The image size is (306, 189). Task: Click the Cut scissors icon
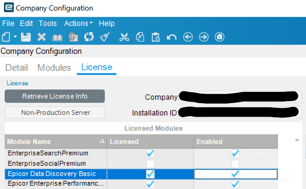124,37
